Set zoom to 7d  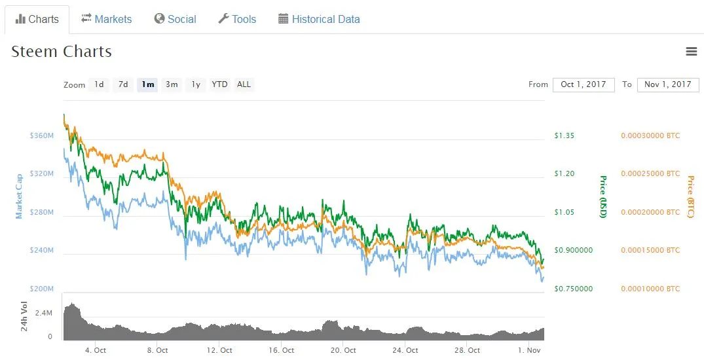click(123, 84)
